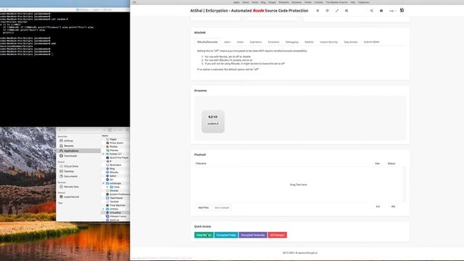
Task: Click the 'Drag files here' upload area
Action: point(298,185)
